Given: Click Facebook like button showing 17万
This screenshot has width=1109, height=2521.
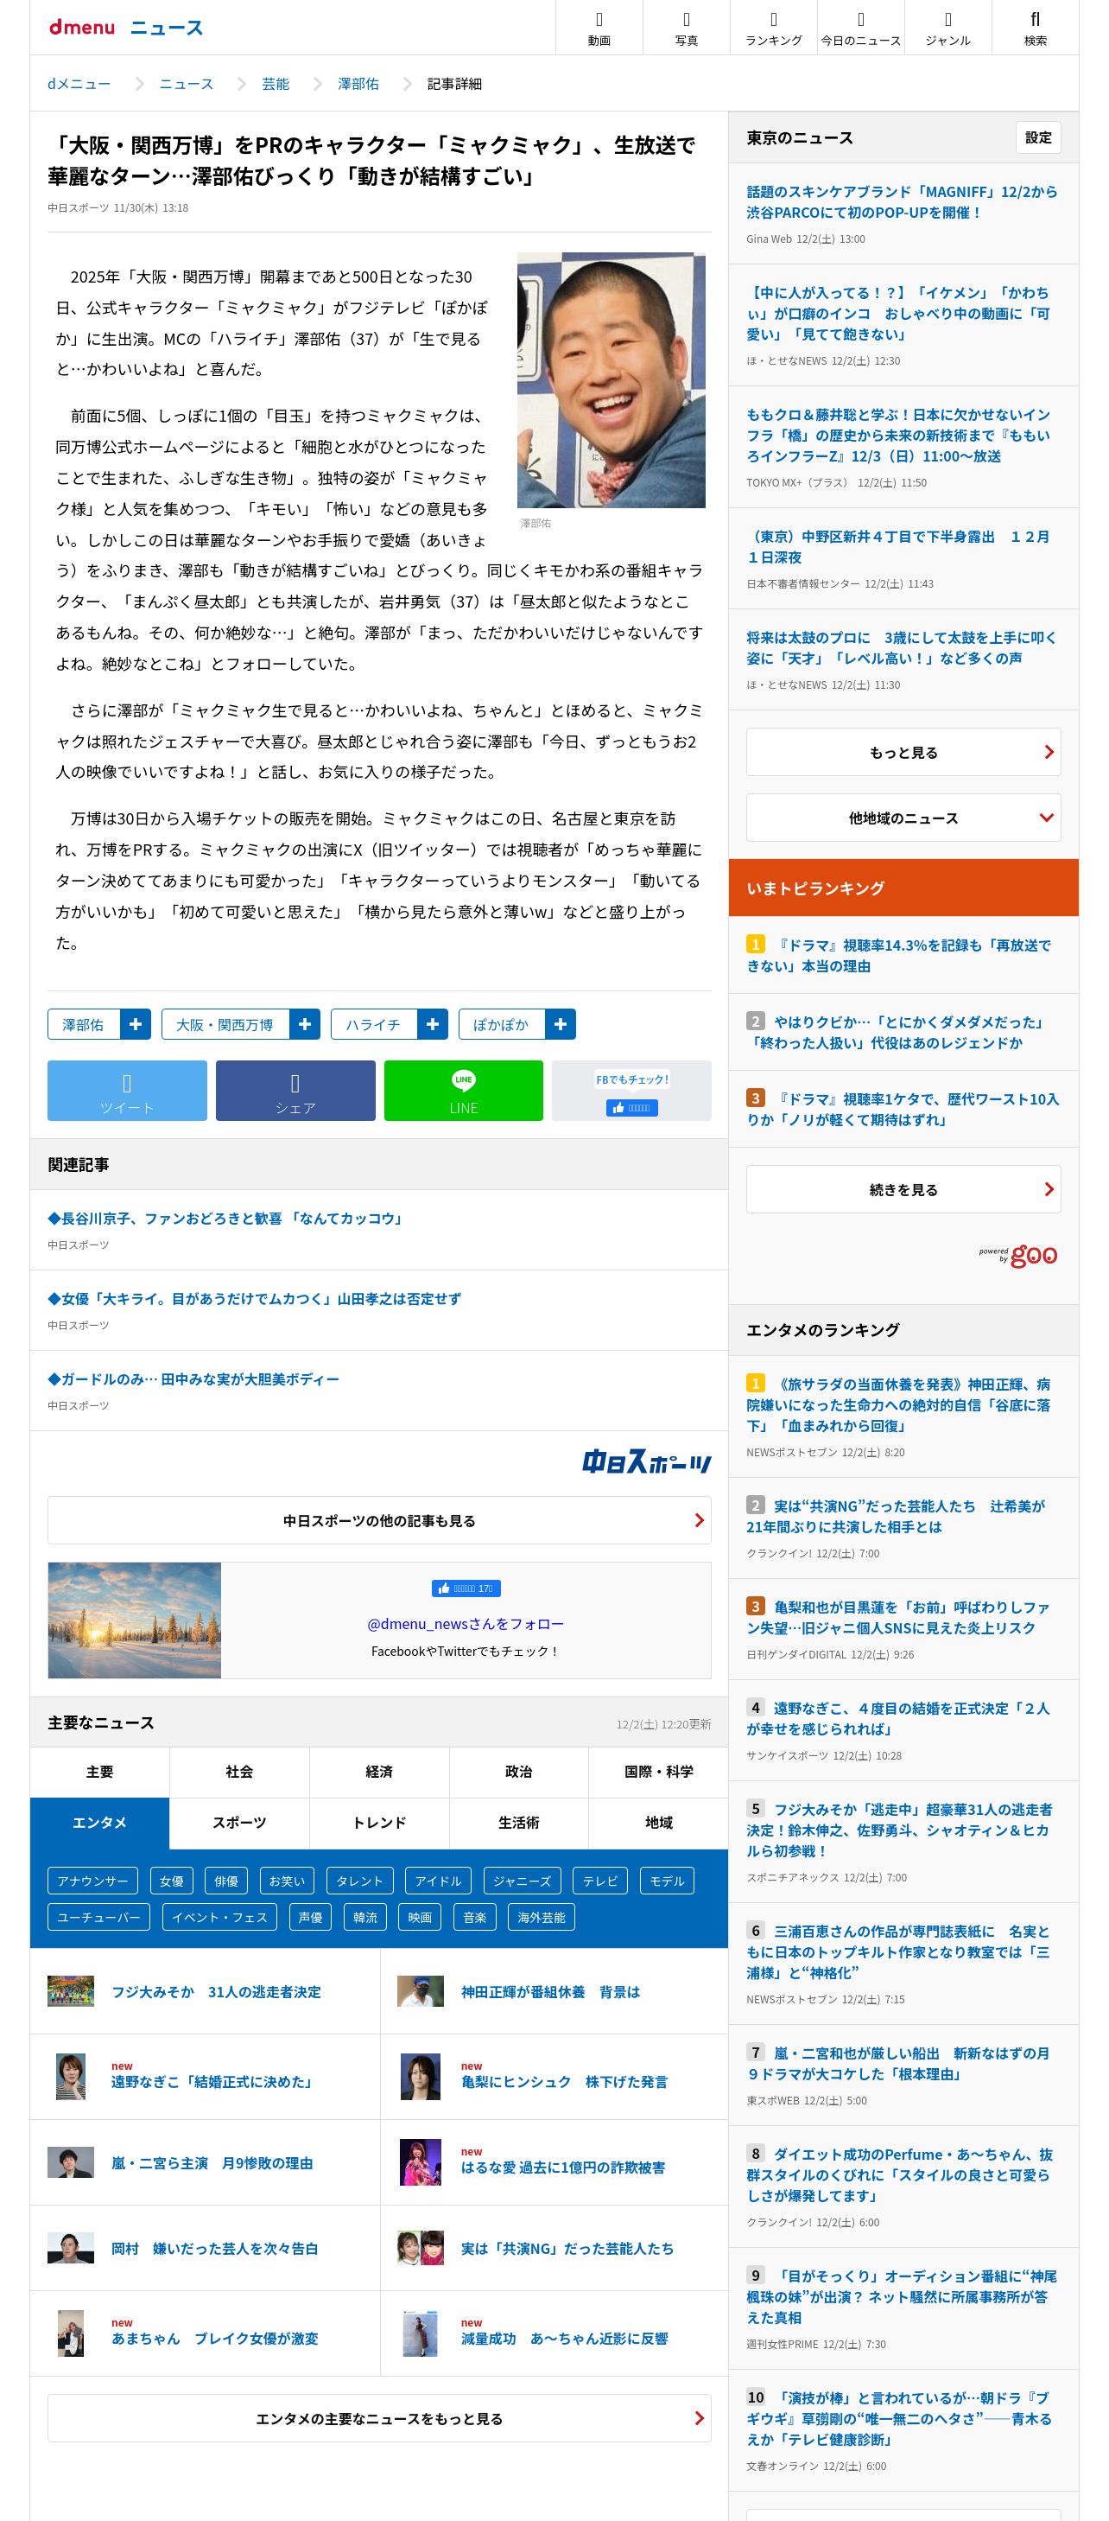Looking at the screenshot, I should tap(466, 1588).
